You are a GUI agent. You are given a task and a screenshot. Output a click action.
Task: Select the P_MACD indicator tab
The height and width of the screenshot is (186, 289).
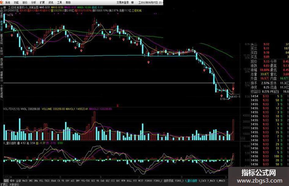click(x=211, y=181)
